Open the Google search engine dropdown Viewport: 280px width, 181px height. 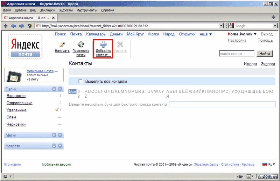click(x=275, y=26)
